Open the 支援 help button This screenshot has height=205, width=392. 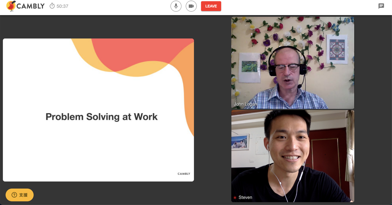pyautogui.click(x=20, y=195)
